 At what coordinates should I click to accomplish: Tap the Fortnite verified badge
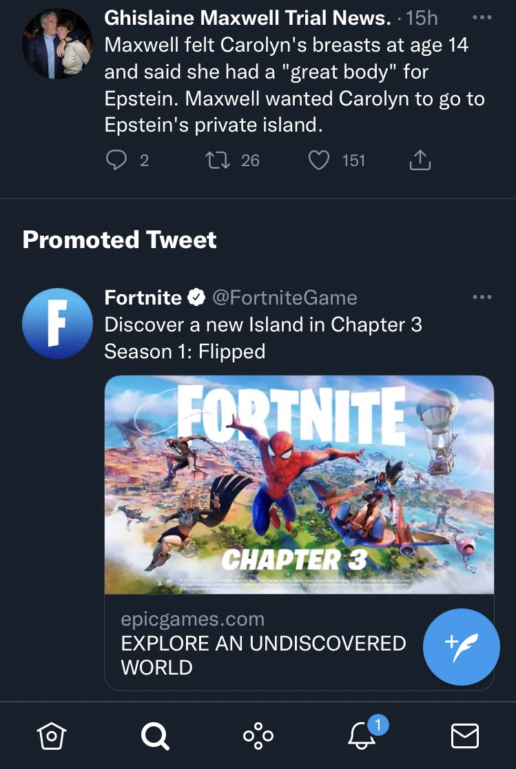196,298
